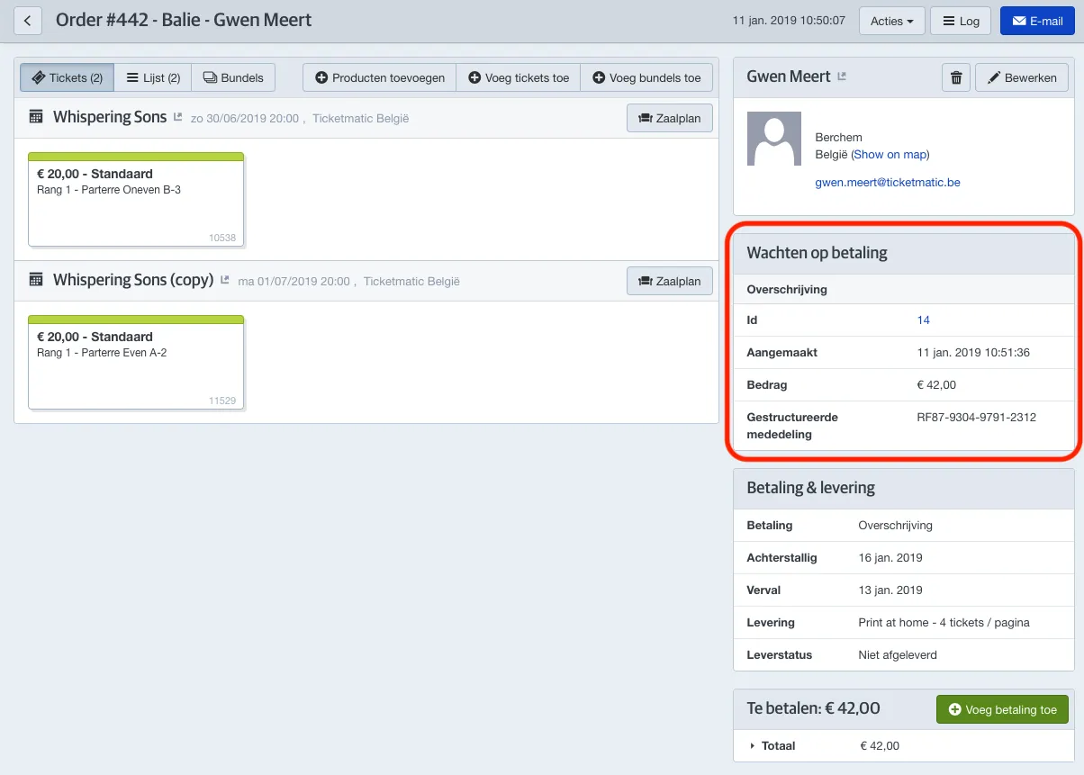Click Voeg tickets toe button
Screen dimensions: 1084x775
pyautogui.click(x=519, y=77)
